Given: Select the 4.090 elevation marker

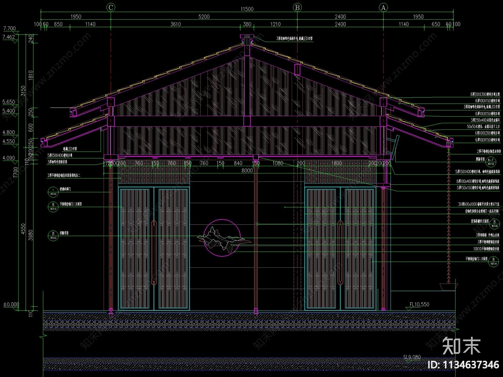Looking at the screenshot, I should (x=9, y=158).
